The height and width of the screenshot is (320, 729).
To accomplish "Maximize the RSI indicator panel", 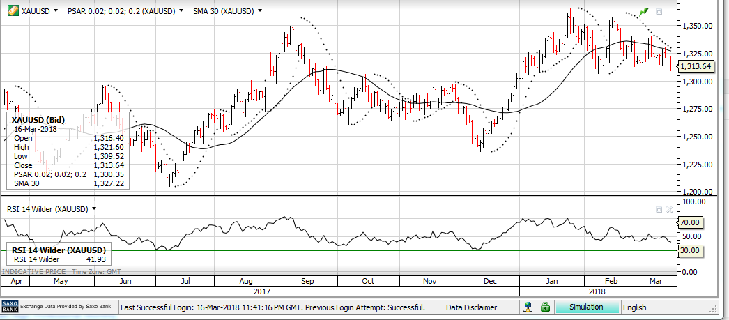I will [659, 209].
